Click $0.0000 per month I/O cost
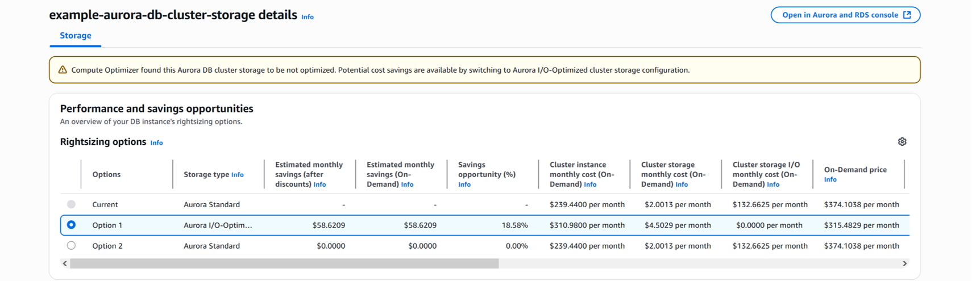Image resolution: width=972 pixels, height=281 pixels. [x=769, y=225]
